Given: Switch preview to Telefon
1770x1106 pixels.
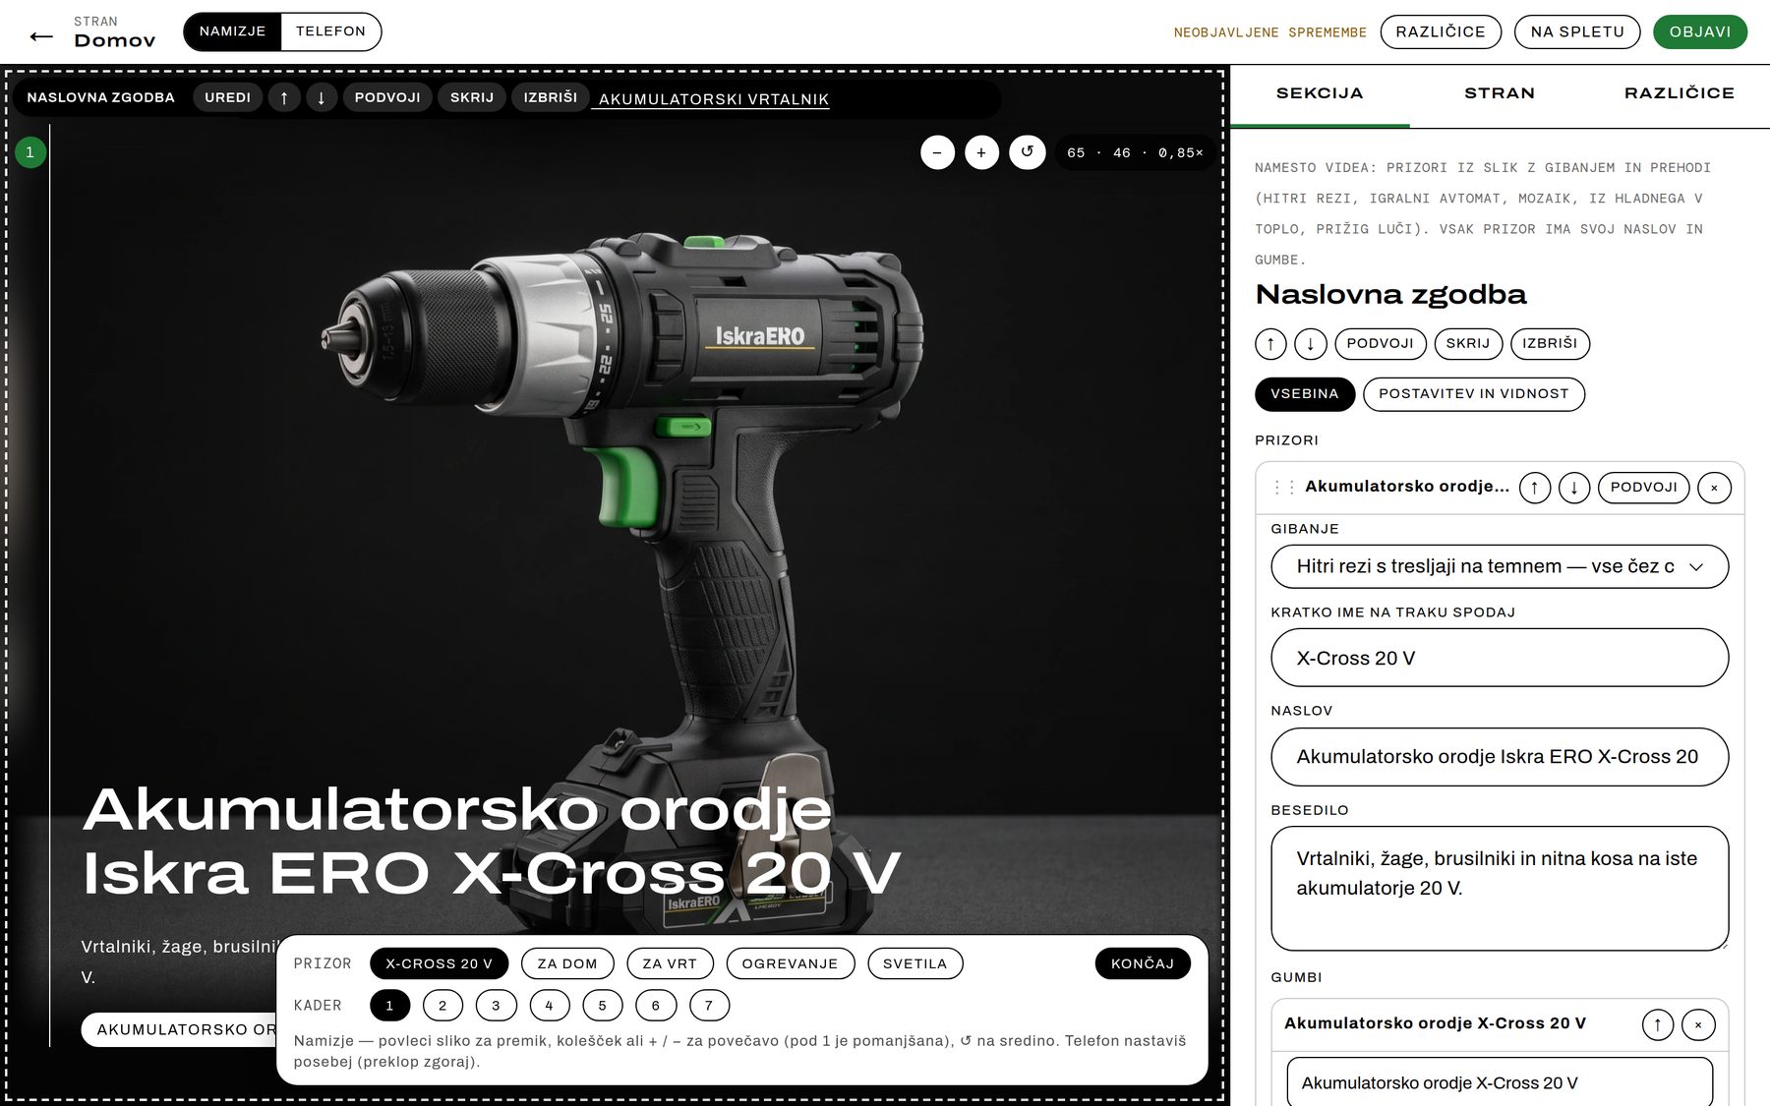Looking at the screenshot, I should point(330,31).
